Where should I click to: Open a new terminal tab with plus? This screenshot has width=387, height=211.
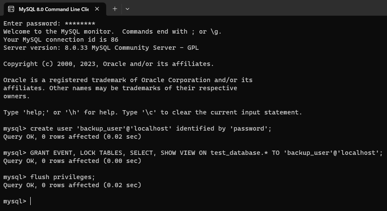115,9
